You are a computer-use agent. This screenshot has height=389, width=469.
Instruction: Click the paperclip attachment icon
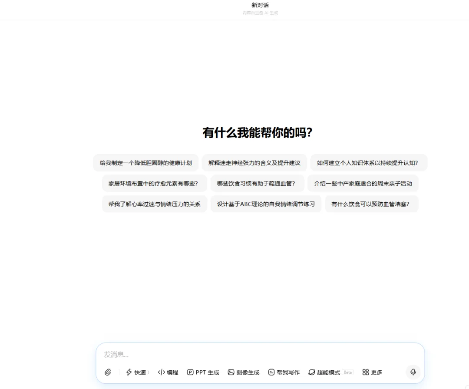point(108,372)
